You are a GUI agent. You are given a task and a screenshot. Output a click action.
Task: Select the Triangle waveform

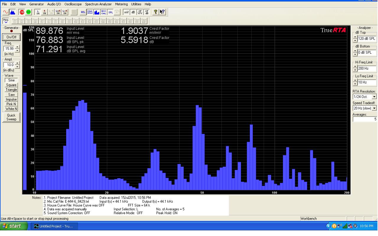[x=11, y=90]
